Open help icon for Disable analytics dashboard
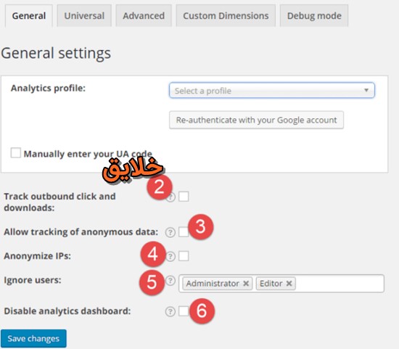The image size is (399, 349). point(170,311)
